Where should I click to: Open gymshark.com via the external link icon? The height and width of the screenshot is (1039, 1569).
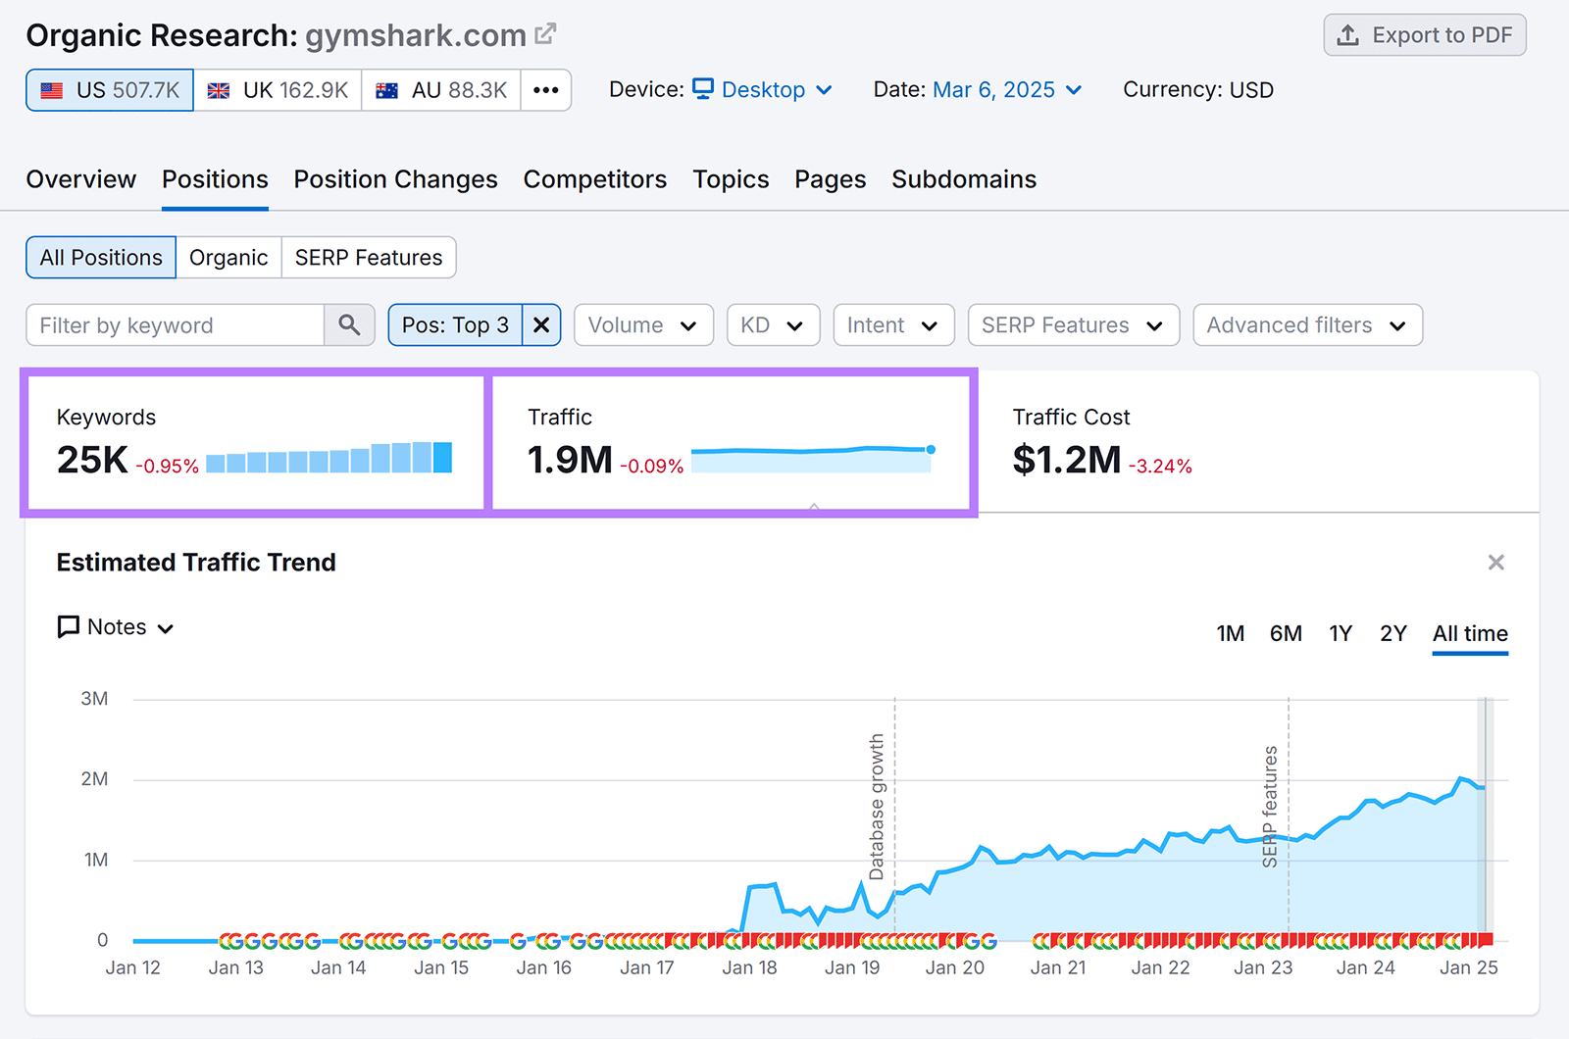click(546, 31)
